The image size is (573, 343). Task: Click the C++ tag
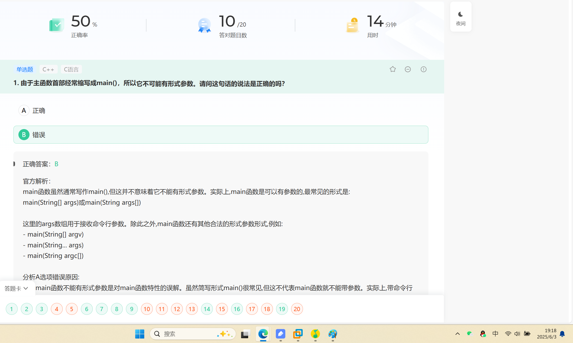(48, 69)
